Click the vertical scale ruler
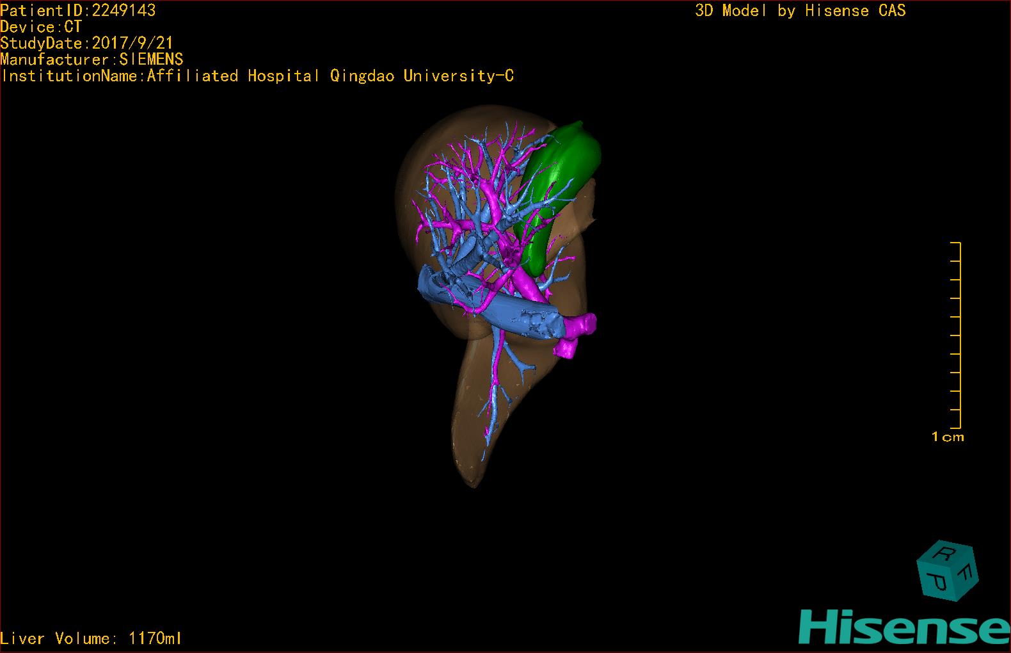Viewport: 1011px width, 653px height. click(955, 335)
